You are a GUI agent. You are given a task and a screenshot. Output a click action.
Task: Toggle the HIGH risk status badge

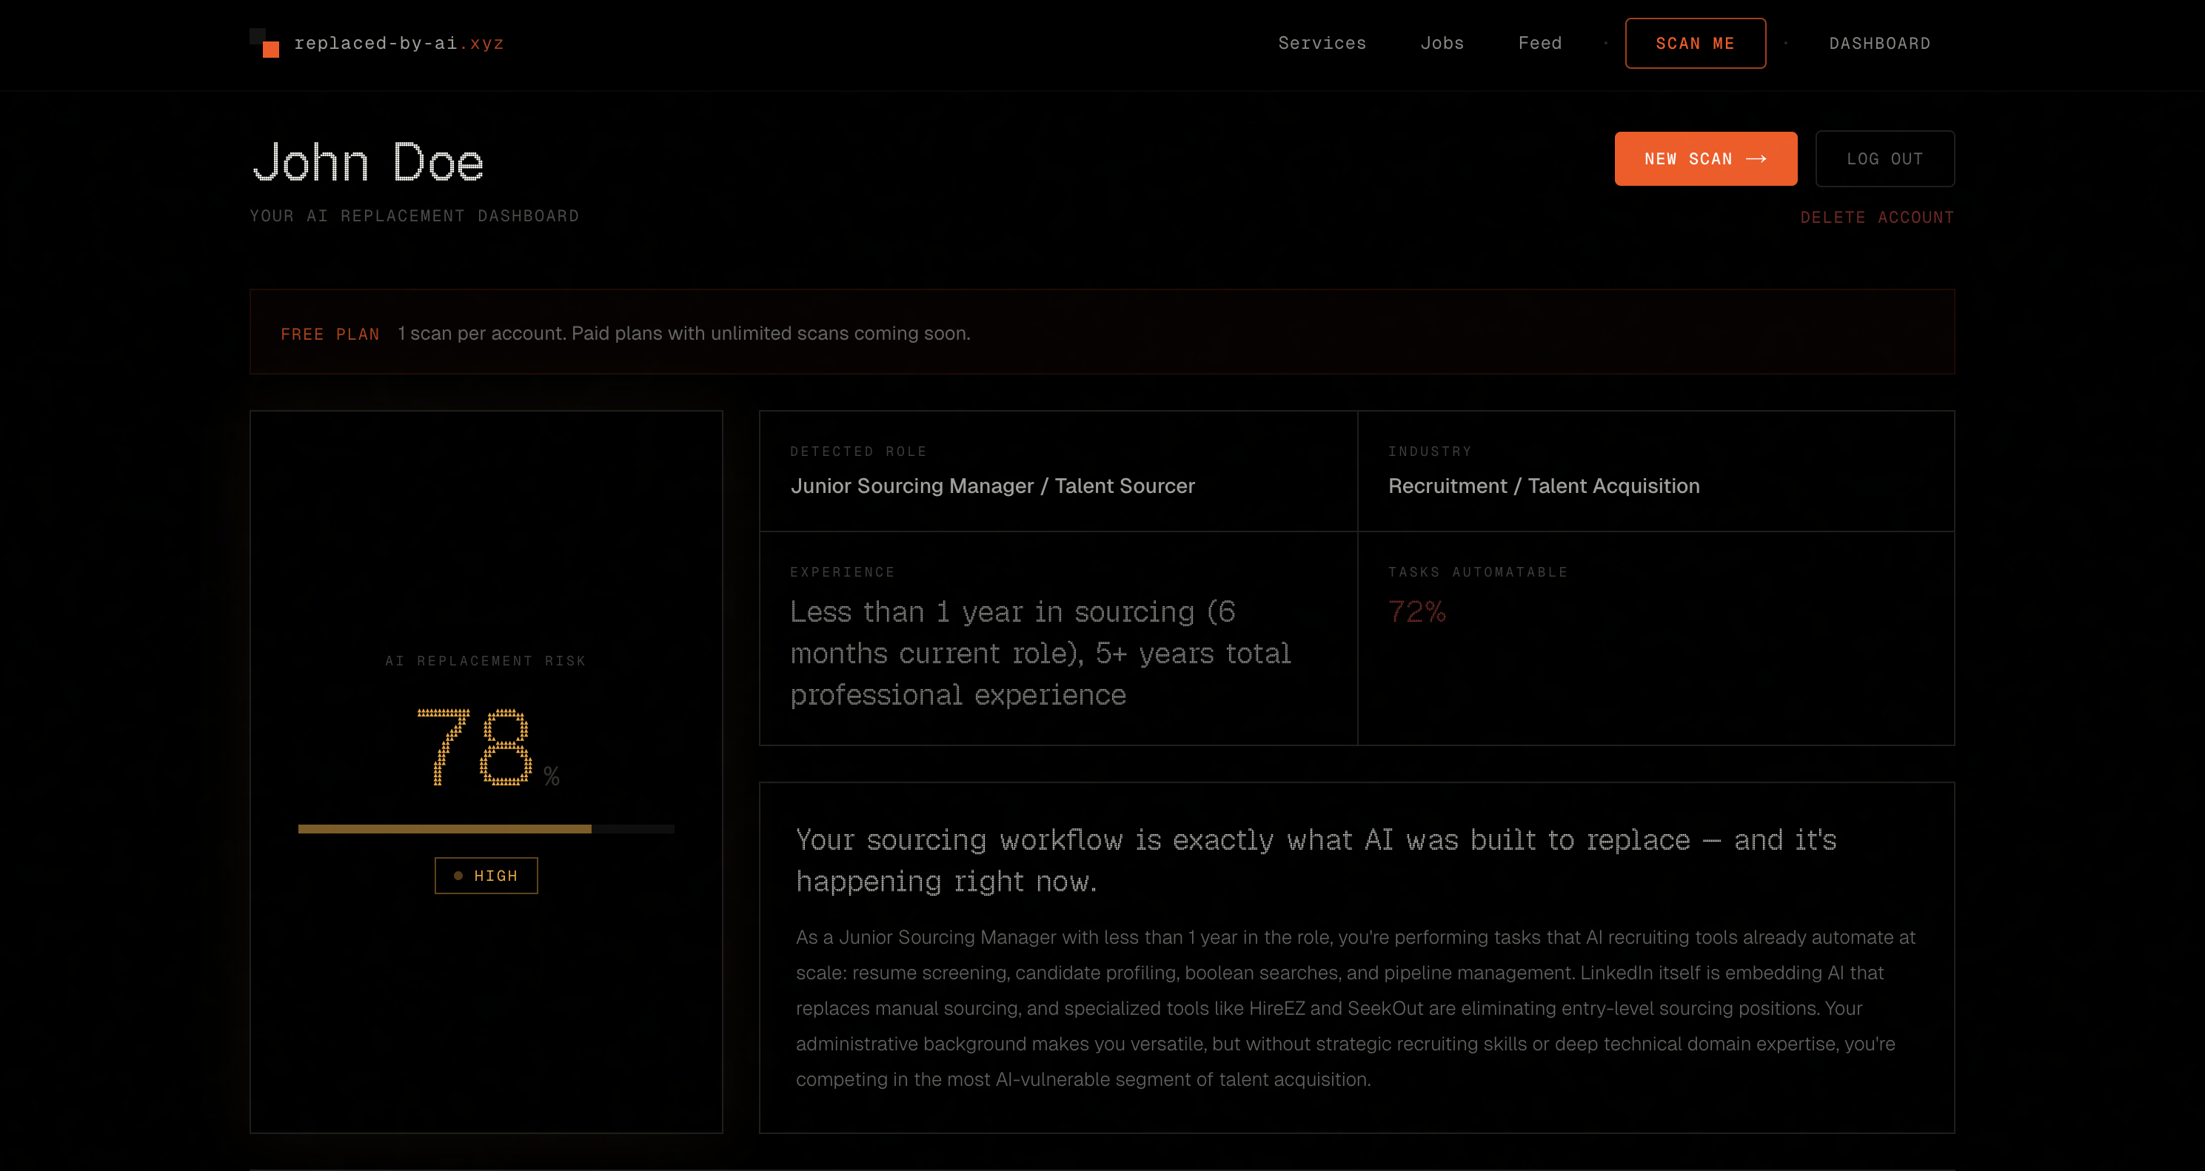[x=485, y=876]
